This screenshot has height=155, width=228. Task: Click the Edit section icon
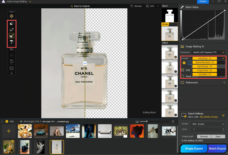pos(182,70)
